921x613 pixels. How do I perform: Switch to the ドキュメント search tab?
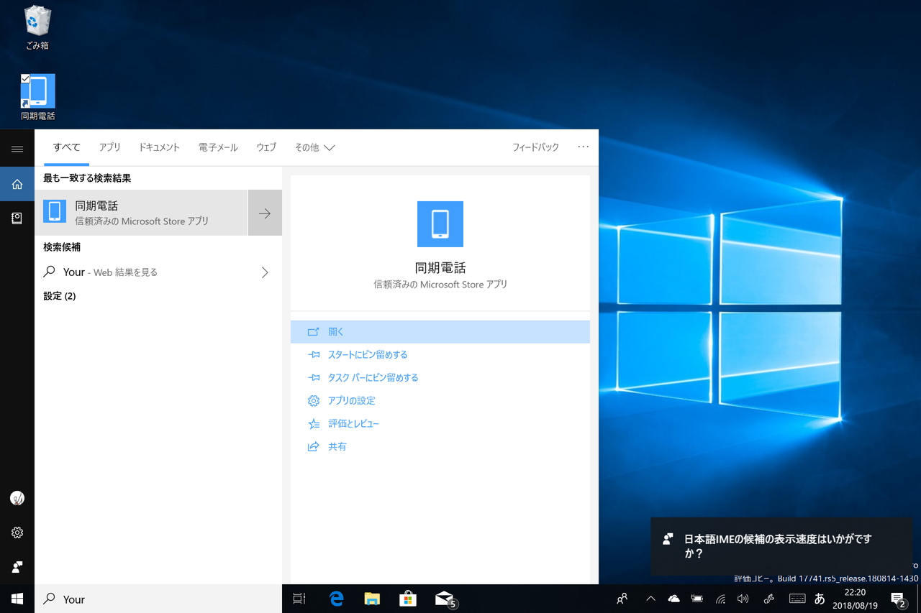[x=159, y=147]
